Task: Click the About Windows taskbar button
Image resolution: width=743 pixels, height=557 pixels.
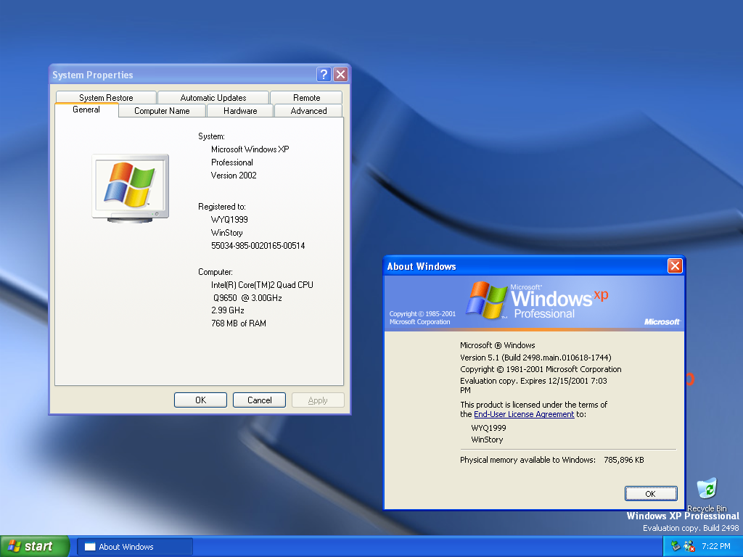Action: click(x=135, y=547)
